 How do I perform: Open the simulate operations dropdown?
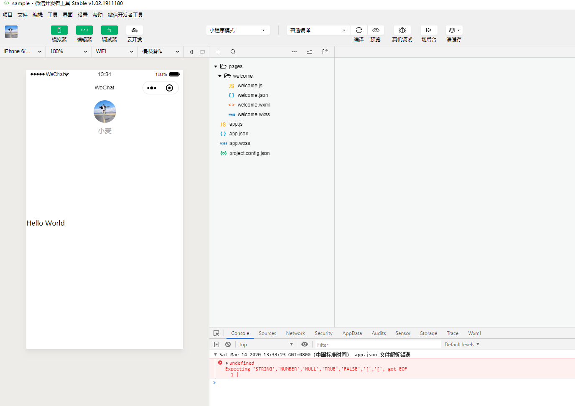(x=160, y=51)
